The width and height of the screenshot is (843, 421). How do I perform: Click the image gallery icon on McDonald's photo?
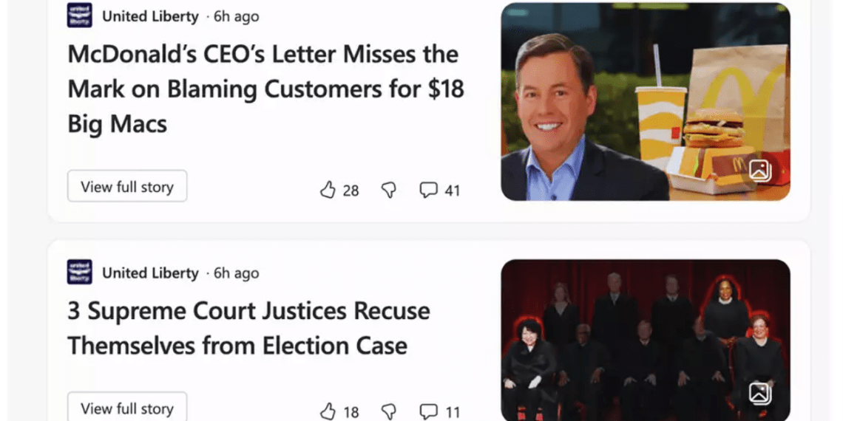pos(760,170)
